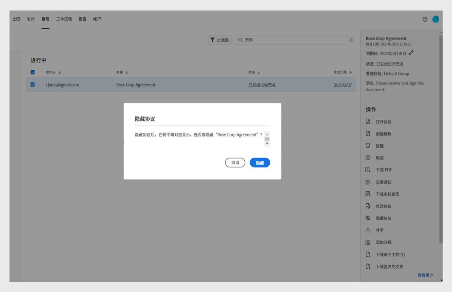Image resolution: width=452 pixels, height=292 pixels.
Task: Open the 过滤器 filter control
Action: point(220,40)
